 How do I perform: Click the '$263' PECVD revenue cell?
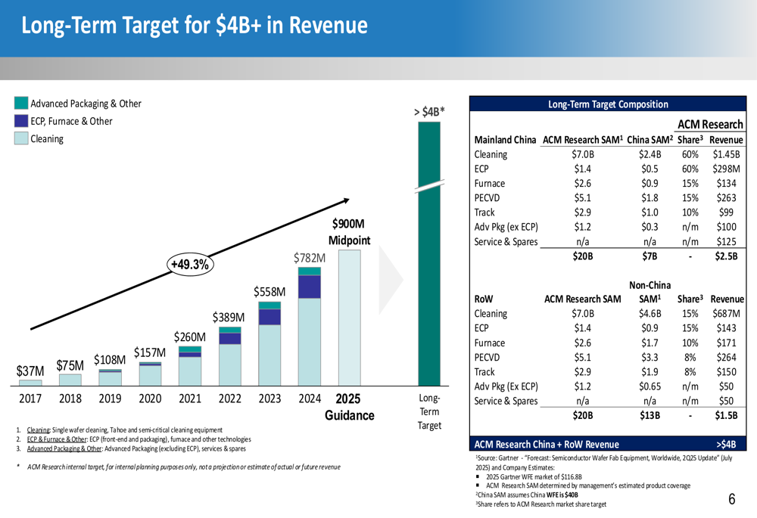(x=726, y=197)
